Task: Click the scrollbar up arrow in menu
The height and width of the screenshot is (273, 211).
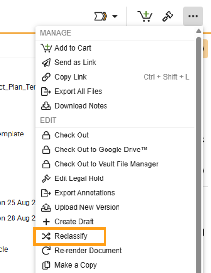Action: [198, 31]
